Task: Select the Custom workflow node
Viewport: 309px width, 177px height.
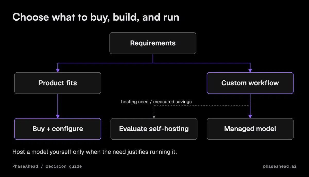Action: point(250,83)
